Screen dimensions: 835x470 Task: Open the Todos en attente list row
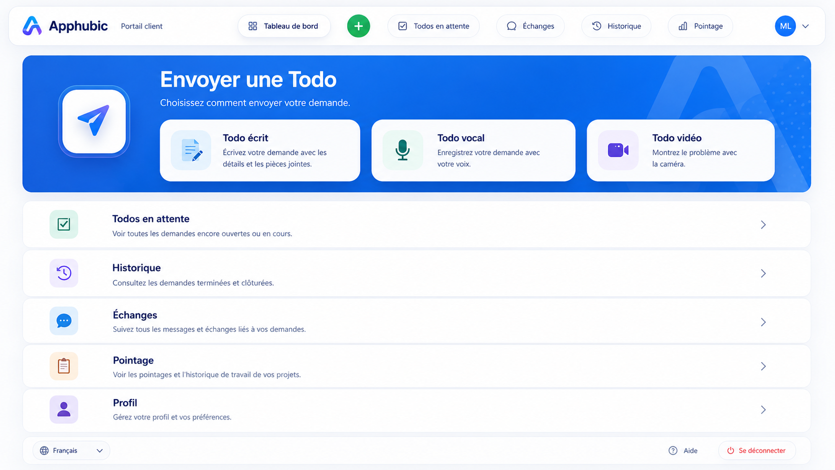tap(417, 224)
